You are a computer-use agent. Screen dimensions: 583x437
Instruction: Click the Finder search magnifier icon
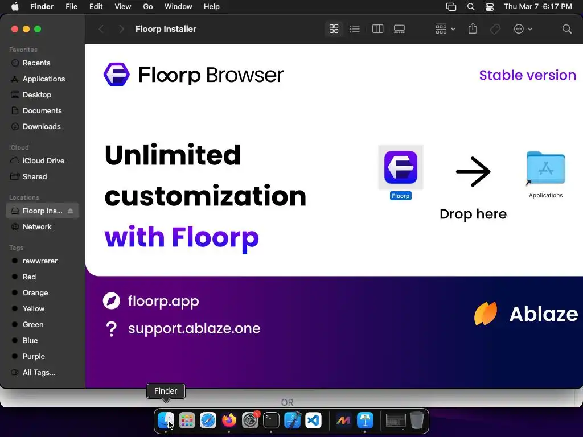click(x=566, y=29)
